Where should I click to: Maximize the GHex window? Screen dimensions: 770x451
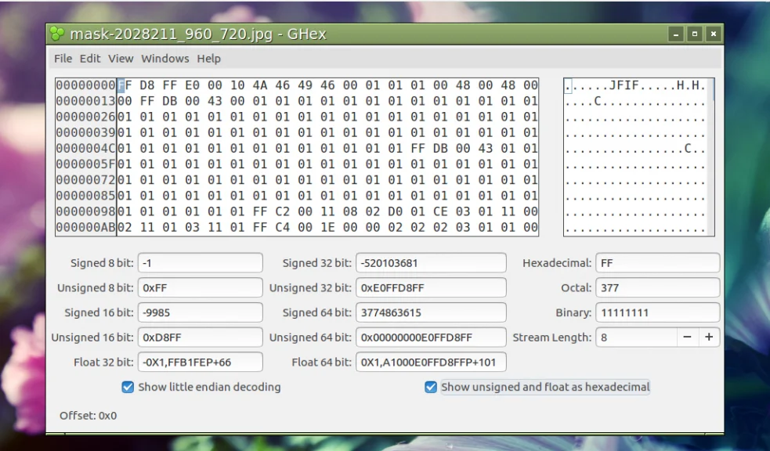(x=695, y=34)
